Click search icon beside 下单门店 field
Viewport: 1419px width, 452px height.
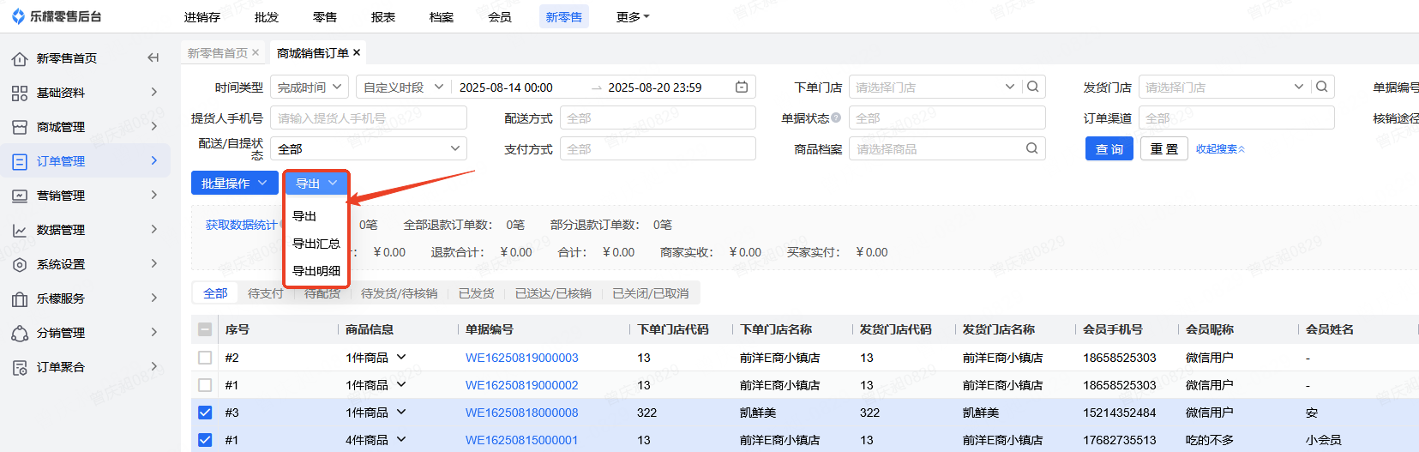[1033, 87]
